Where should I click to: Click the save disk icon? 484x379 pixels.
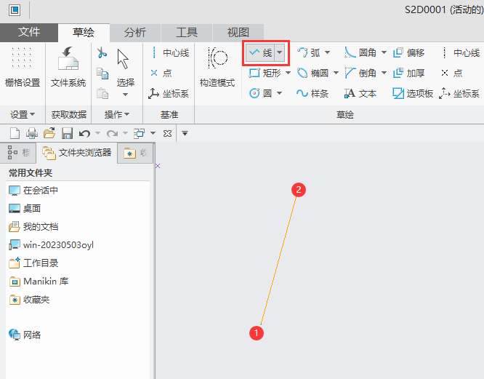[67, 133]
